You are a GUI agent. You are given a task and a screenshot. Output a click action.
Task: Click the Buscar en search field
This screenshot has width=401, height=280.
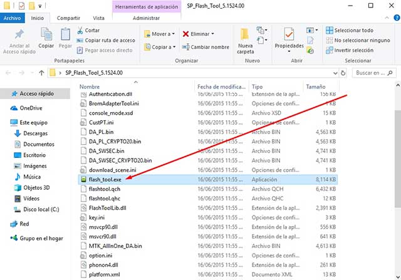374,73
